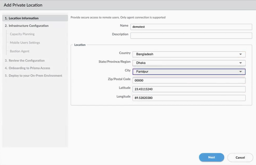Open Bastion Agent sub-step

point(19,51)
